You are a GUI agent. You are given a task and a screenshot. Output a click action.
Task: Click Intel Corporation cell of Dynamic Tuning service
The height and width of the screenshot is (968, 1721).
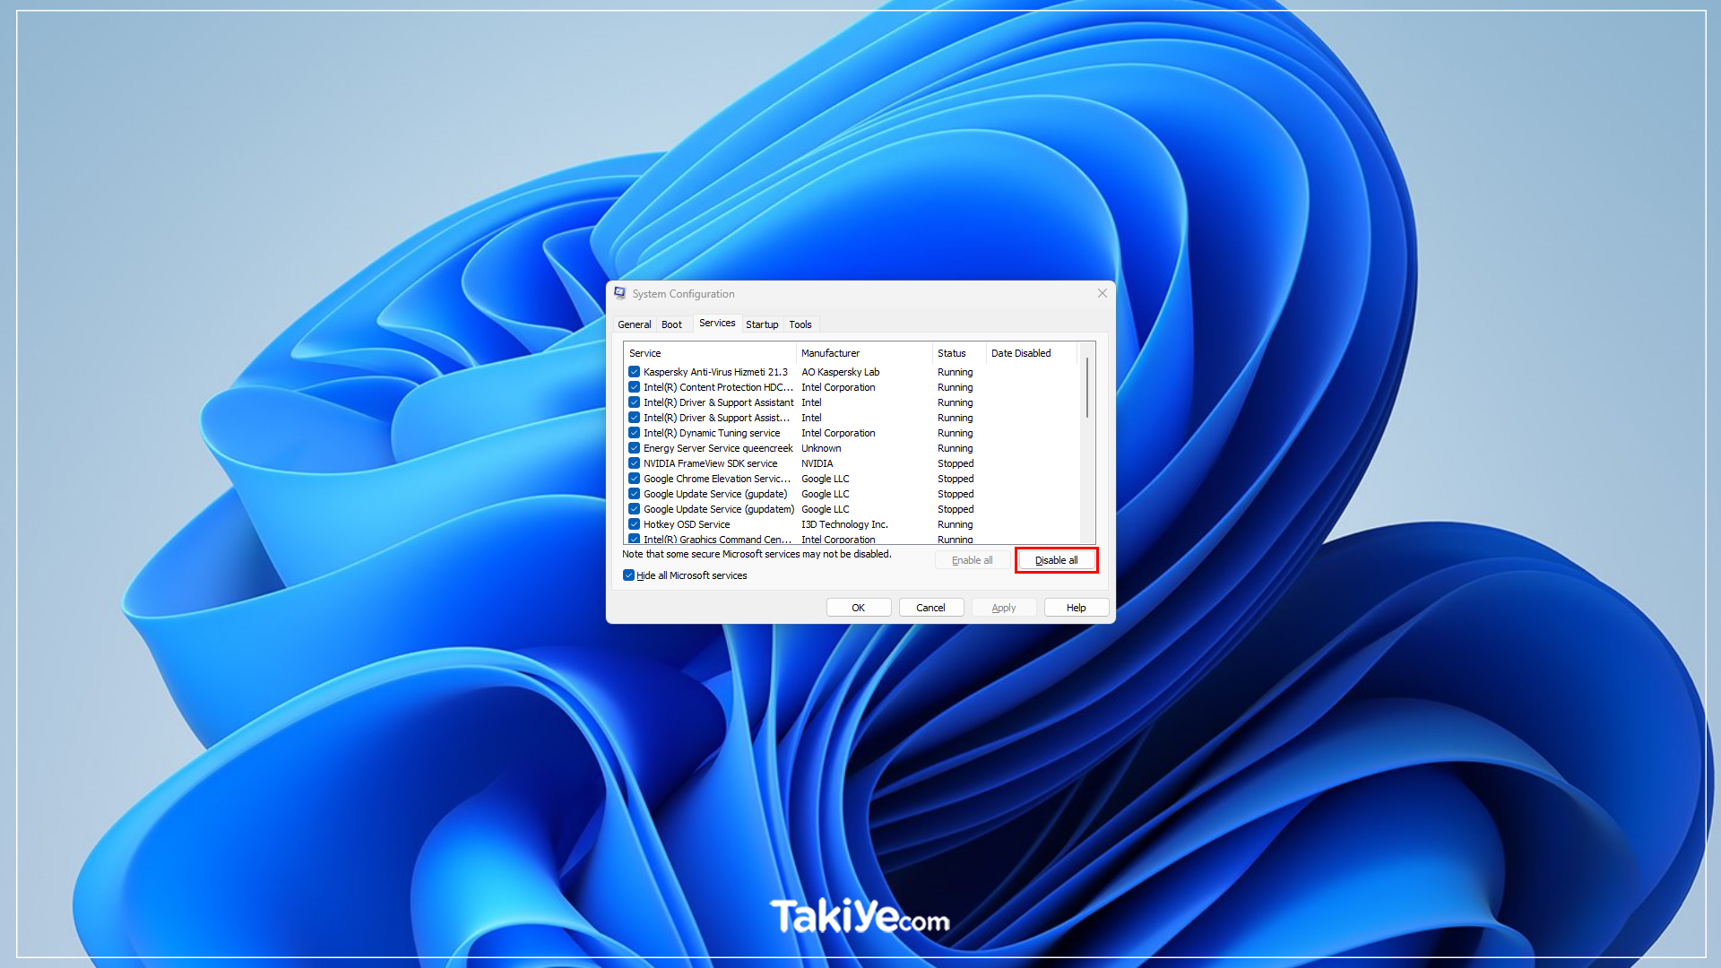tap(838, 433)
